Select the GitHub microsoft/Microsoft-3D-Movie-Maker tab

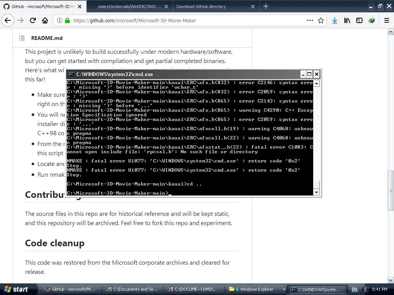[43, 7]
